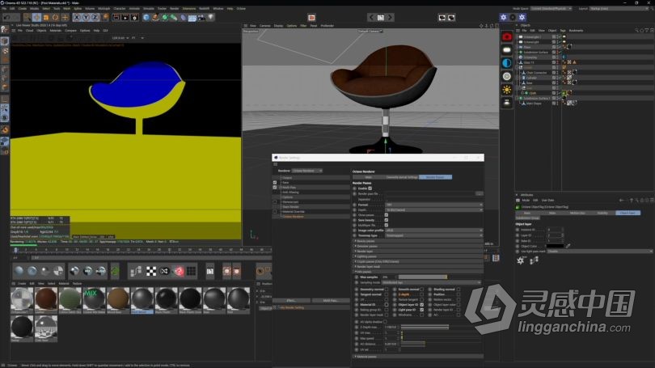Click the third Octane gear icon top right
The width and height of the screenshot is (655, 368).
click(x=522, y=17)
